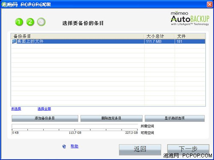Click the green step 2 circle icon
Viewport: 214px width, 160px height.
[x=30, y=22]
